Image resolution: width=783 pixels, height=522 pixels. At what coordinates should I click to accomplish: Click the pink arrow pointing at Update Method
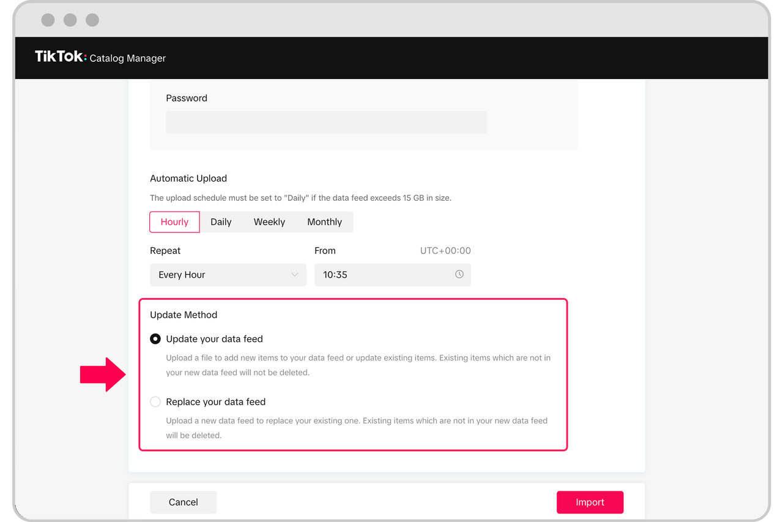tap(103, 375)
